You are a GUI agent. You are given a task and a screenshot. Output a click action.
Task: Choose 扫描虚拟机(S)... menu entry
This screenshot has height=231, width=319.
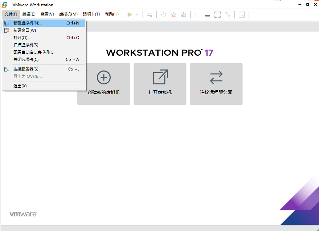pos(44,45)
